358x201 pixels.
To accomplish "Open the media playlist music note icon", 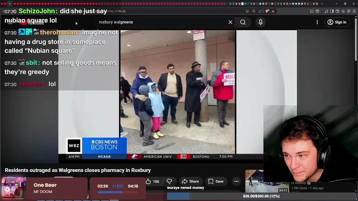I will (x=326, y=11).
